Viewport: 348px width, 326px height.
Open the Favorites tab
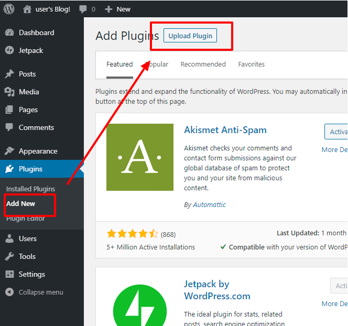[252, 64]
